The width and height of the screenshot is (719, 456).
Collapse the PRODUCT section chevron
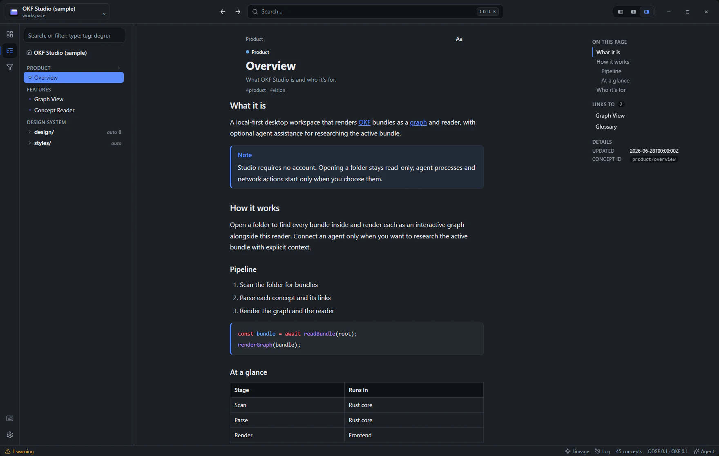pyautogui.click(x=119, y=68)
